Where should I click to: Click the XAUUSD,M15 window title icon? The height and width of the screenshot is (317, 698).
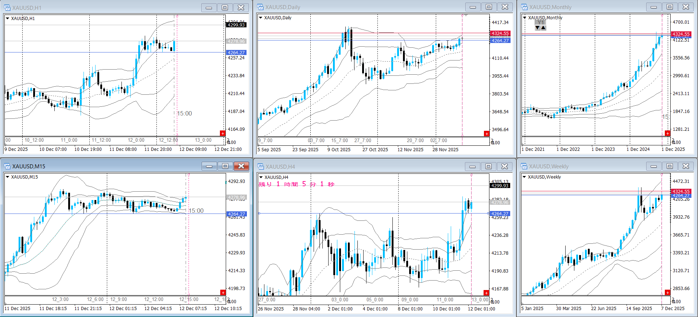click(x=7, y=167)
